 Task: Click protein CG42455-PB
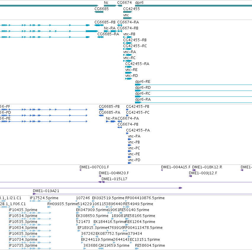coord(138,107)
